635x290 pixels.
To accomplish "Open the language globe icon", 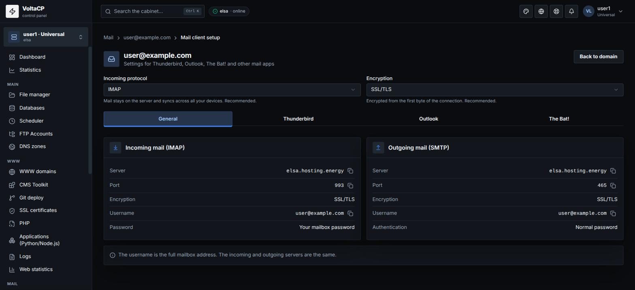I will [541, 11].
